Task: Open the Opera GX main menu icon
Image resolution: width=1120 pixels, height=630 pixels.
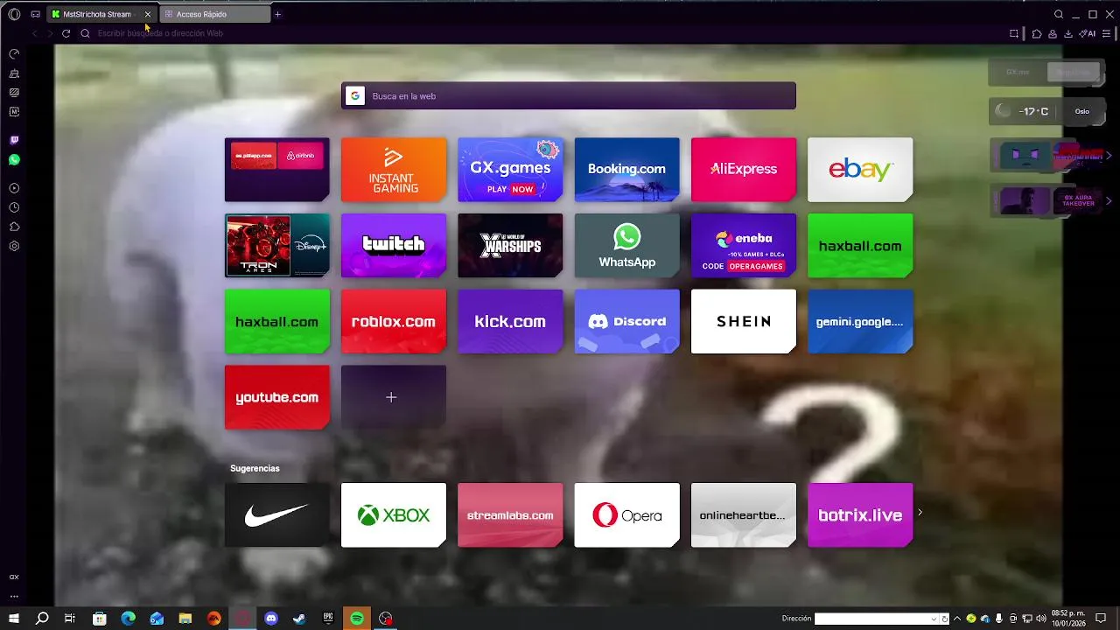Action: point(14,14)
